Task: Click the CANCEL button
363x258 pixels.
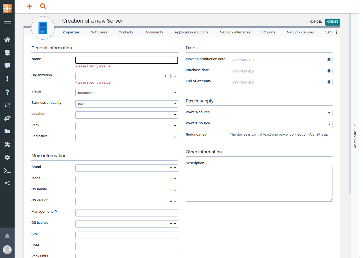Action: (316, 22)
